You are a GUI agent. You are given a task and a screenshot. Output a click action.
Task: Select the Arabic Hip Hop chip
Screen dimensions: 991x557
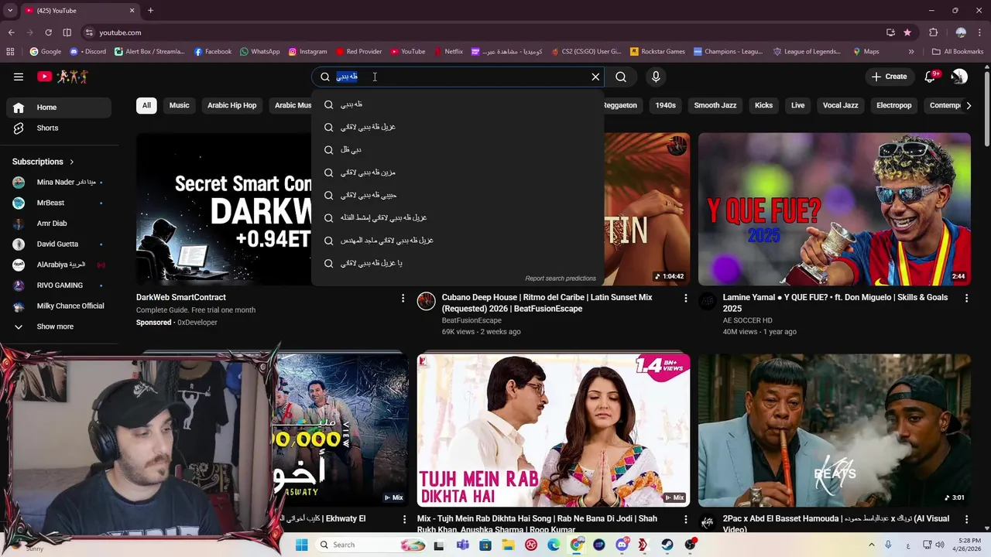tap(231, 105)
